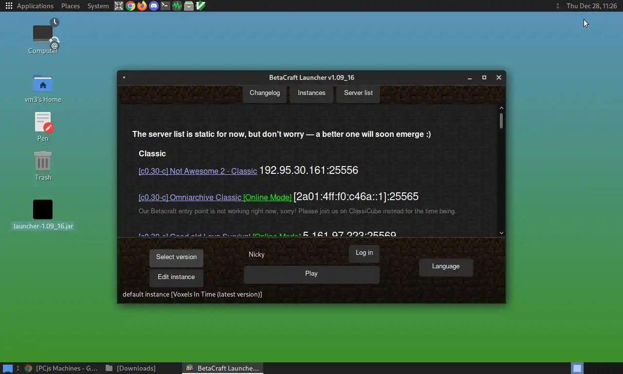Open Discord from the top panel
This screenshot has height=374, width=623.
(154, 6)
